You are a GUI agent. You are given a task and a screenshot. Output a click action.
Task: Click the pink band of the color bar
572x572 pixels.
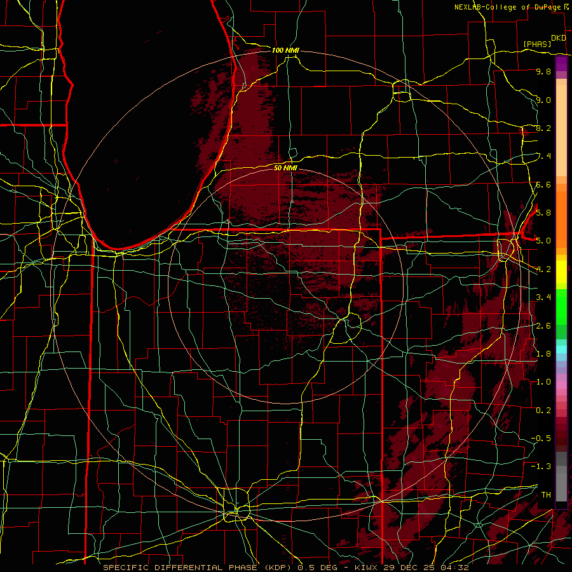(x=561, y=385)
